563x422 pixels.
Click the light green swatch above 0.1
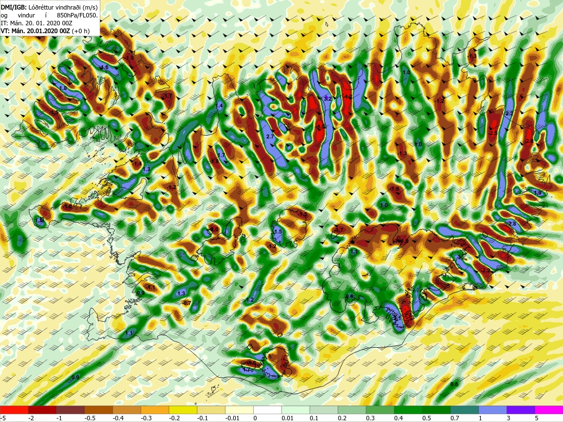[324, 410]
